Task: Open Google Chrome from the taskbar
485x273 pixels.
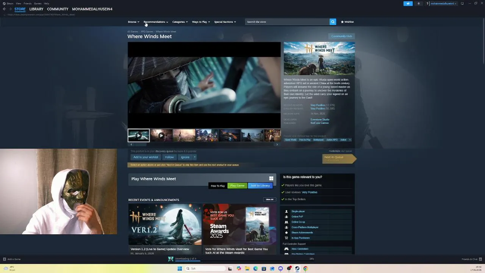Action: tap(305, 268)
